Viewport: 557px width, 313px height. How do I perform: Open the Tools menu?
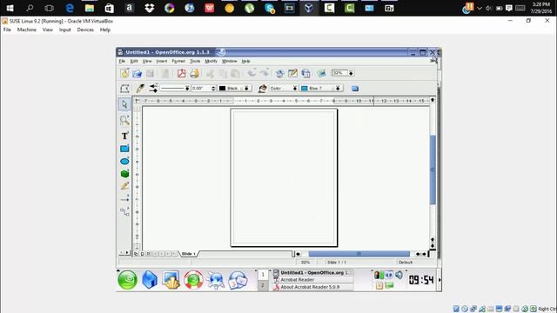[195, 62]
